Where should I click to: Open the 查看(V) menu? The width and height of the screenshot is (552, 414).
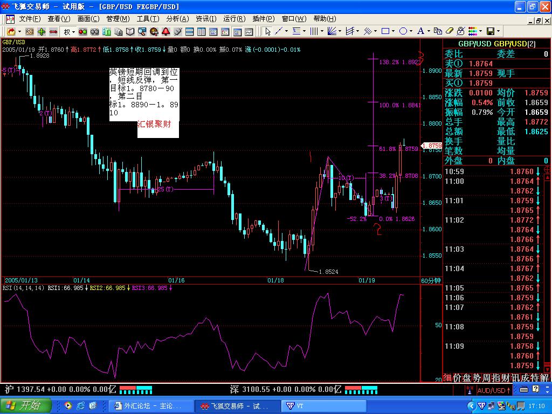pos(59,19)
